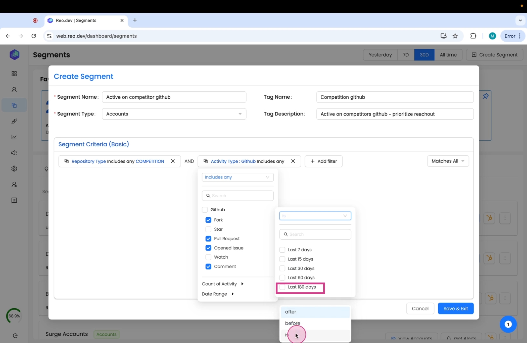Viewport: 527px width, 343px height.
Task: Remove the Activity Type Github filter
Action: tap(293, 161)
